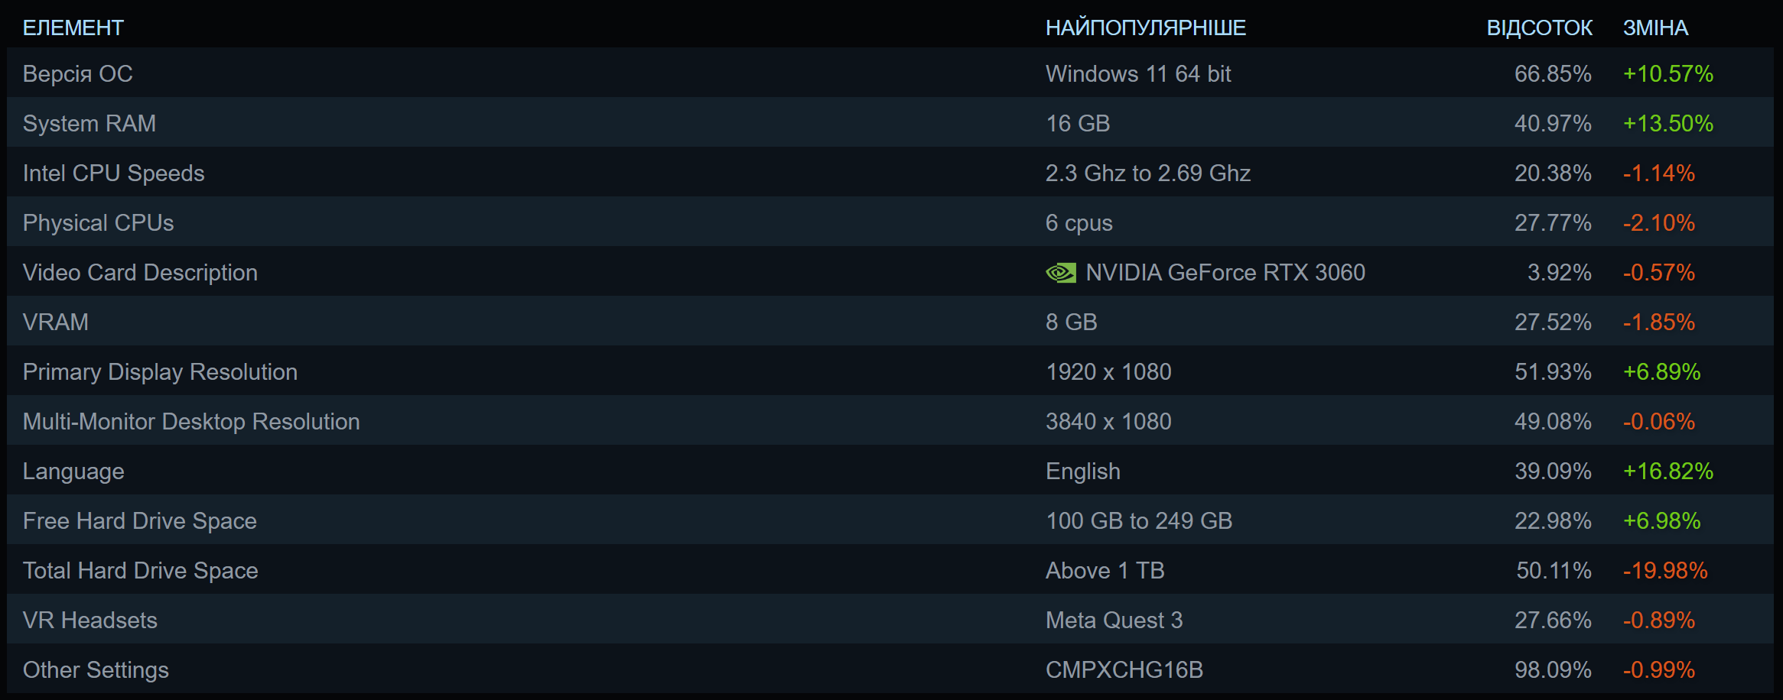Expand the VRAM row
This screenshot has width=1783, height=700.
pos(56,322)
